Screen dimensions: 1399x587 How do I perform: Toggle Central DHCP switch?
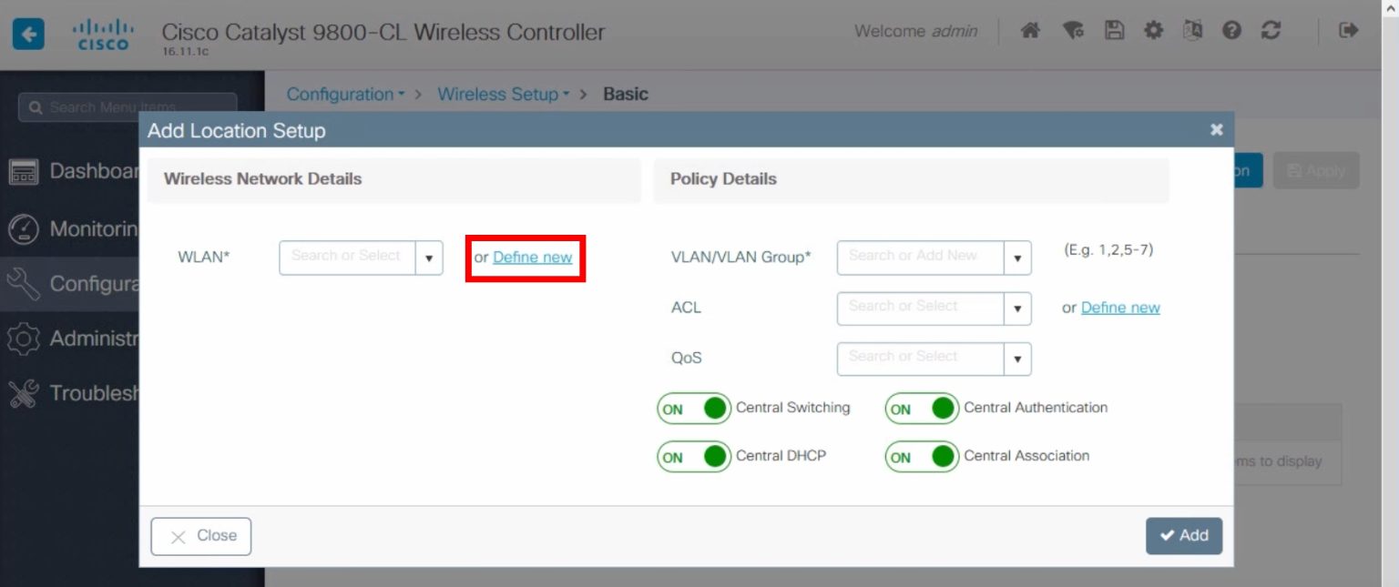click(x=694, y=456)
